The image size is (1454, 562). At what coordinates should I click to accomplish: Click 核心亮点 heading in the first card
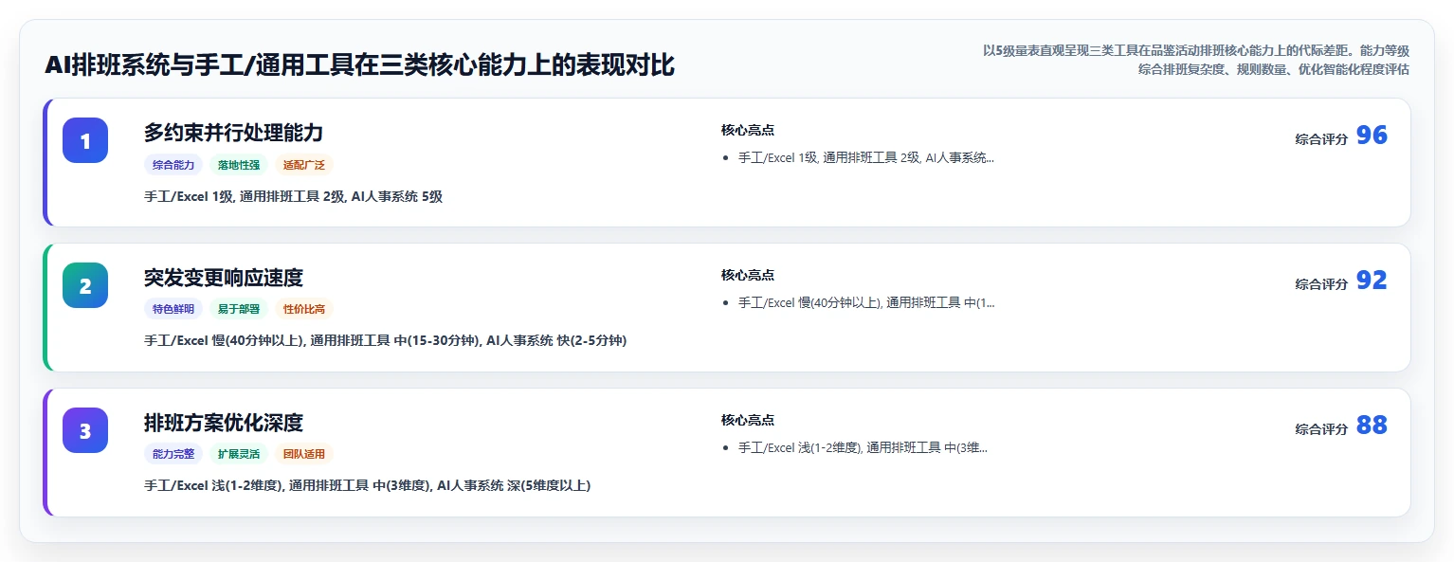point(748,130)
